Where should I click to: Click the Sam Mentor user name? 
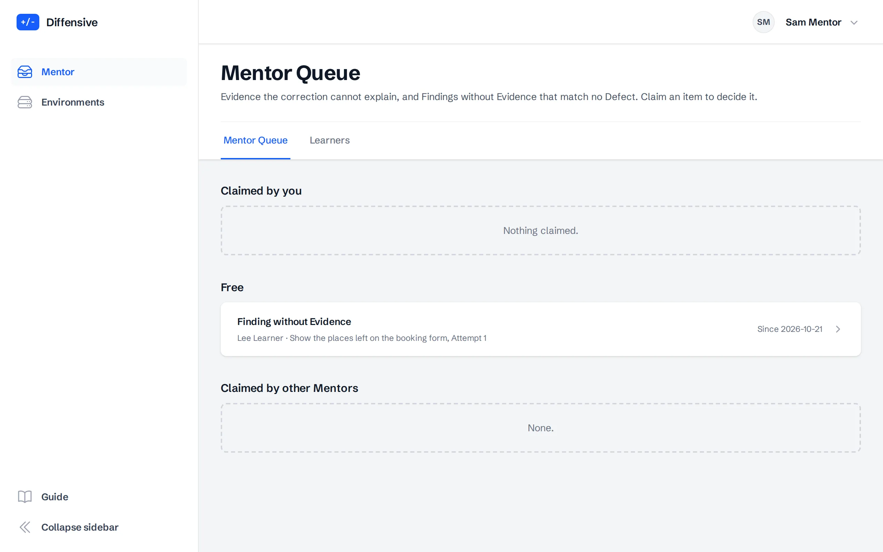click(813, 22)
